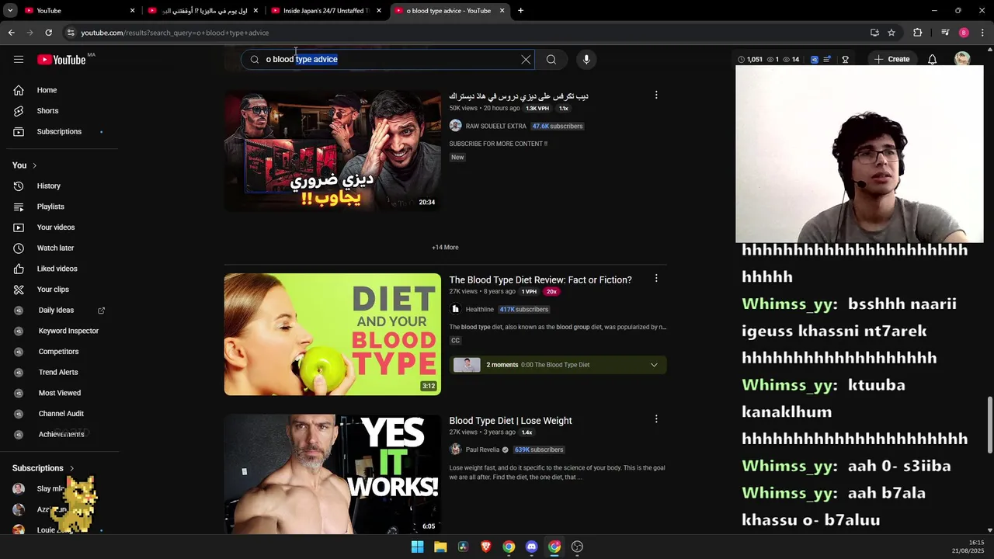994x559 pixels.
Task: Open Brave browser from the taskbar
Action: (486, 547)
